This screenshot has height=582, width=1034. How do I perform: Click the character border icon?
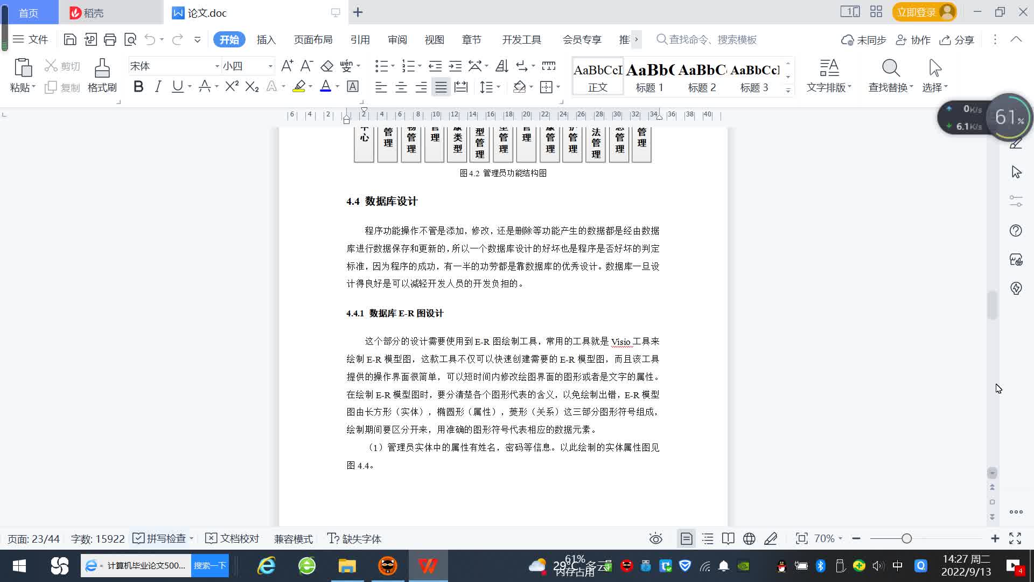[x=353, y=86]
